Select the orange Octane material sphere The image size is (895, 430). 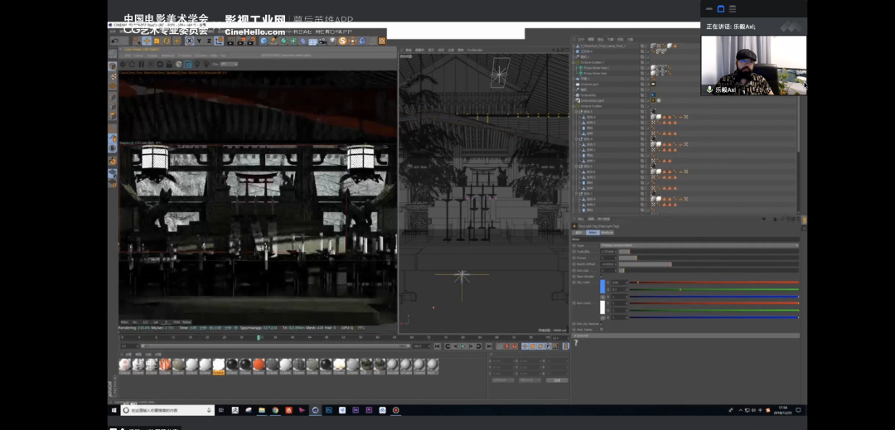259,365
